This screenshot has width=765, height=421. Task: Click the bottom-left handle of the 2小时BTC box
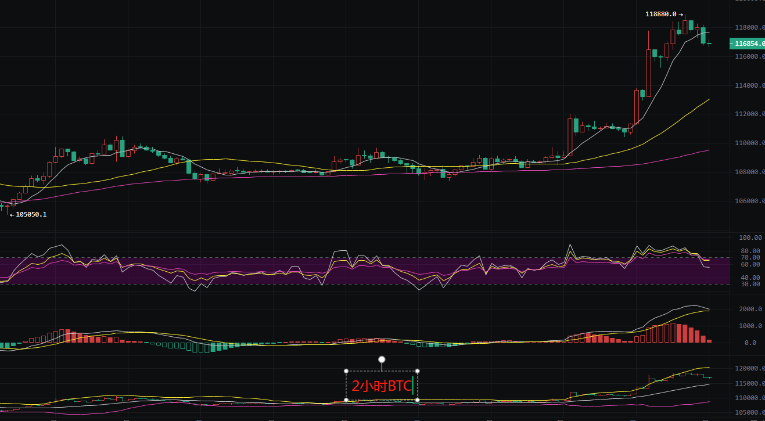tap(346, 400)
